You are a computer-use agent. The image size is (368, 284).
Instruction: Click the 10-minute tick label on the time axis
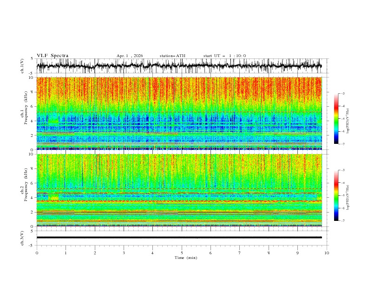coord(327,253)
